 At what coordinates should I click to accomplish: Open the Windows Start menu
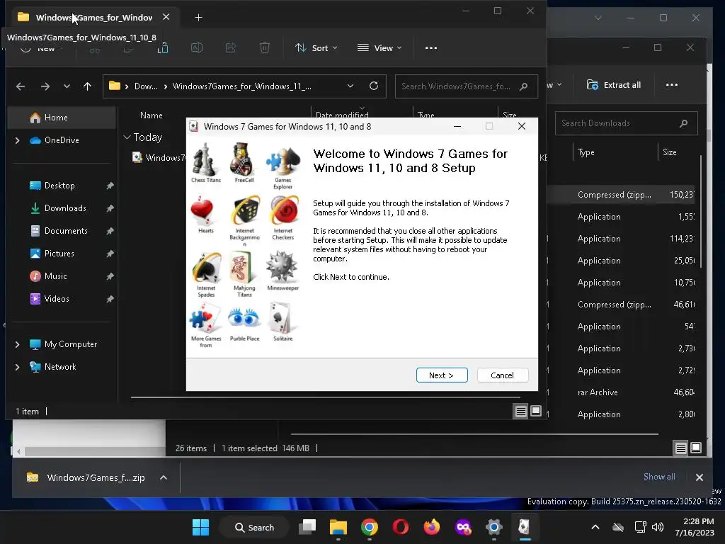point(200,527)
